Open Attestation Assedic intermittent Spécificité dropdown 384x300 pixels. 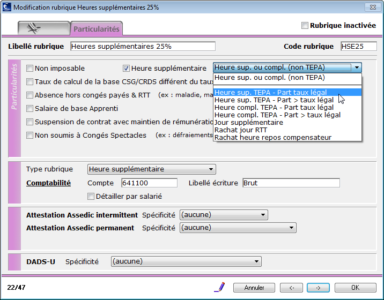click(224, 215)
